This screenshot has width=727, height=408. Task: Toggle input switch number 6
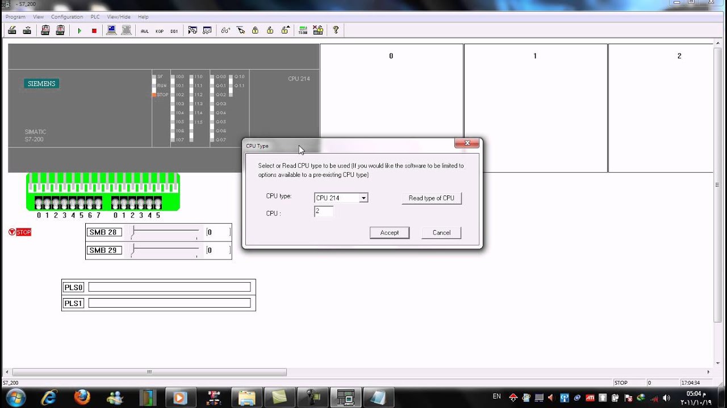90,203
